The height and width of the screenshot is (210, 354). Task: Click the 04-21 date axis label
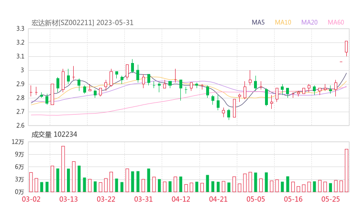[218, 199]
